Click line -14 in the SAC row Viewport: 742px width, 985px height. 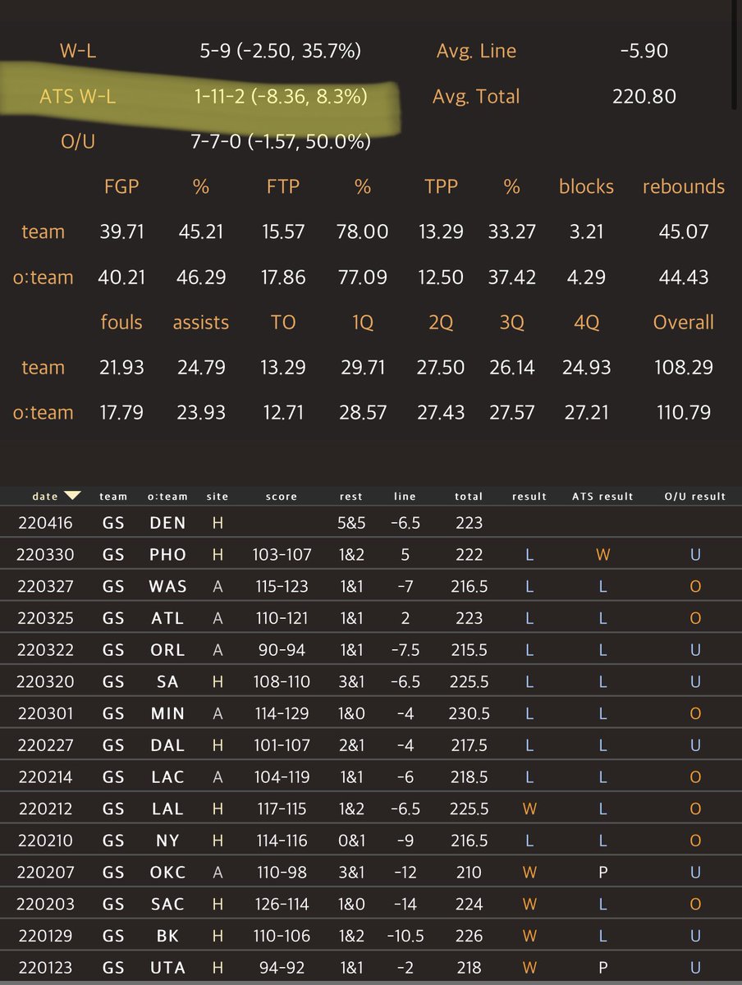point(405,905)
